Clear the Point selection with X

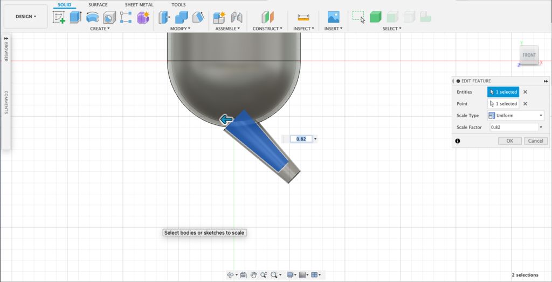point(525,104)
